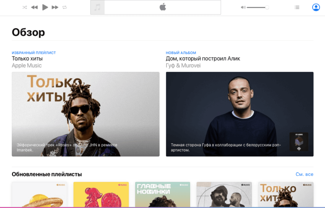Image resolution: width=325 pixels, height=208 pixels.
Task: Open the ИЗБРАННЫЙ ПЛЕЙЛИСТ label
Action: [x=34, y=53]
